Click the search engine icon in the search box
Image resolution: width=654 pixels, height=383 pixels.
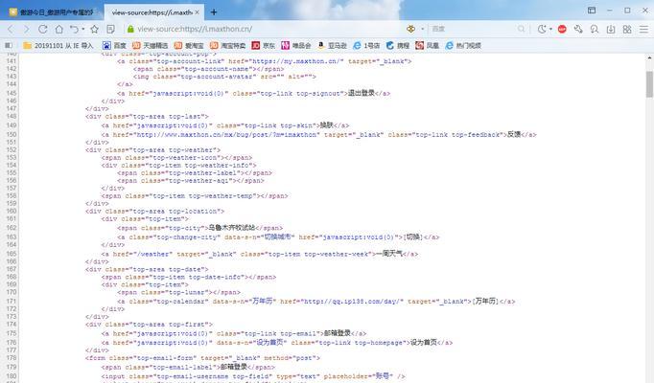click(x=410, y=29)
